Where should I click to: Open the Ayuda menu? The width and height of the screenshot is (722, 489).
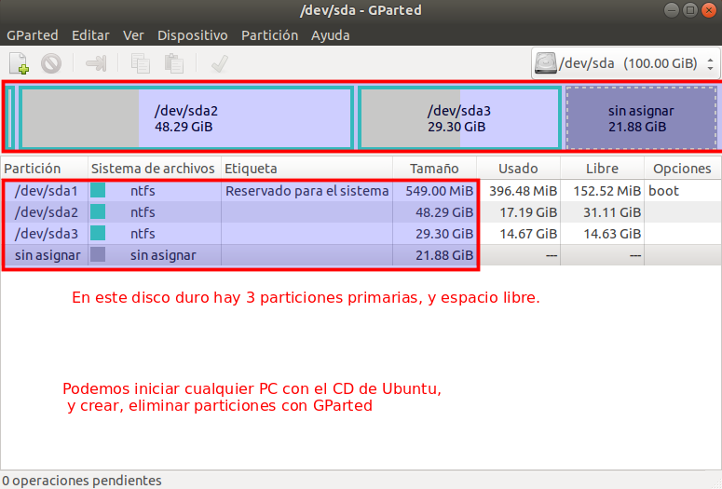pos(330,35)
